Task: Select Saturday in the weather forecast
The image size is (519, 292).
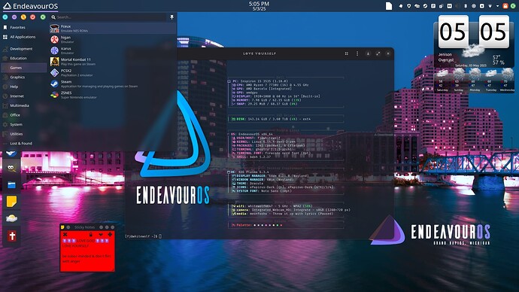Action: (442, 81)
